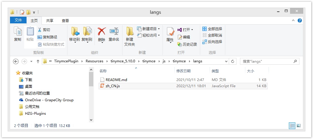Click Properties icon in Quick Access Toolbar

click(22, 12)
